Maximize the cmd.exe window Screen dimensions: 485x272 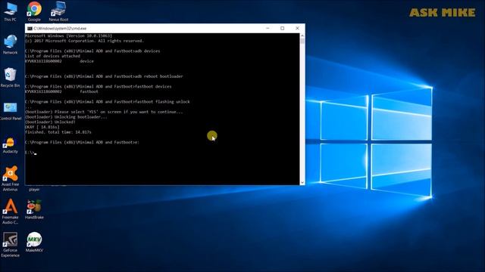tap(283, 28)
